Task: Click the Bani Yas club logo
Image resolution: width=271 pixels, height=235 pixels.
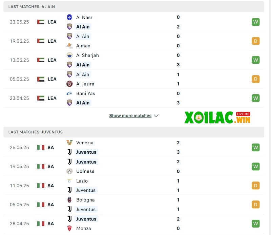Action: tap(69, 93)
